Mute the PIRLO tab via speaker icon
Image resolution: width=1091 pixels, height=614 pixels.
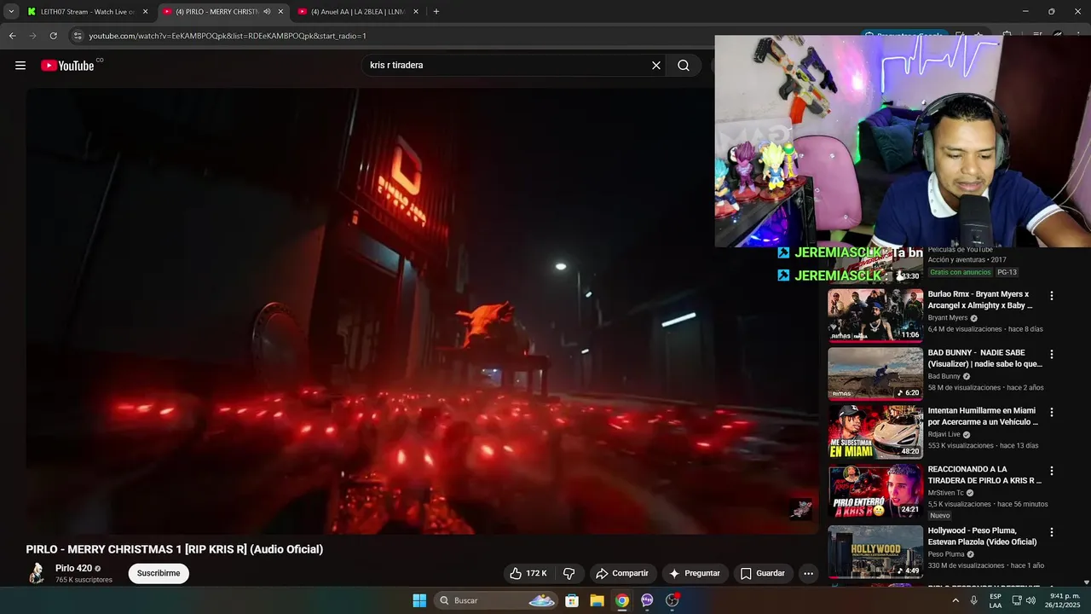267,12
